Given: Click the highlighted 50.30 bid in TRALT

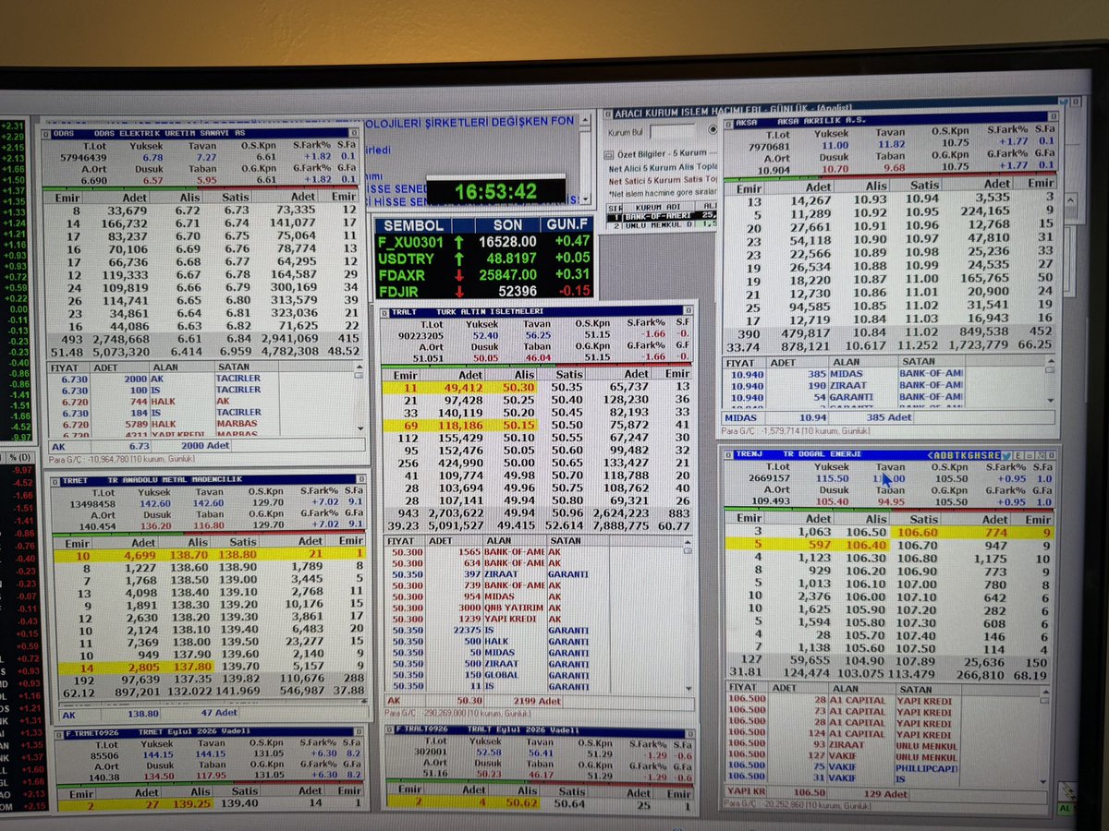Looking at the screenshot, I should 517,387.
